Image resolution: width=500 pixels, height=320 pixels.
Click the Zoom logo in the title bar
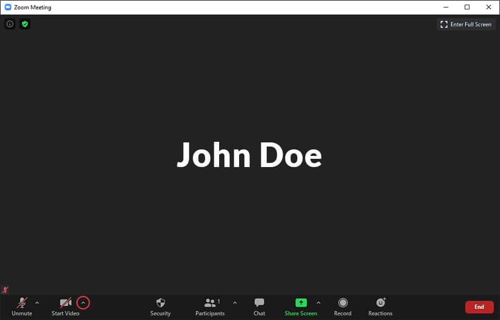pos(8,7)
